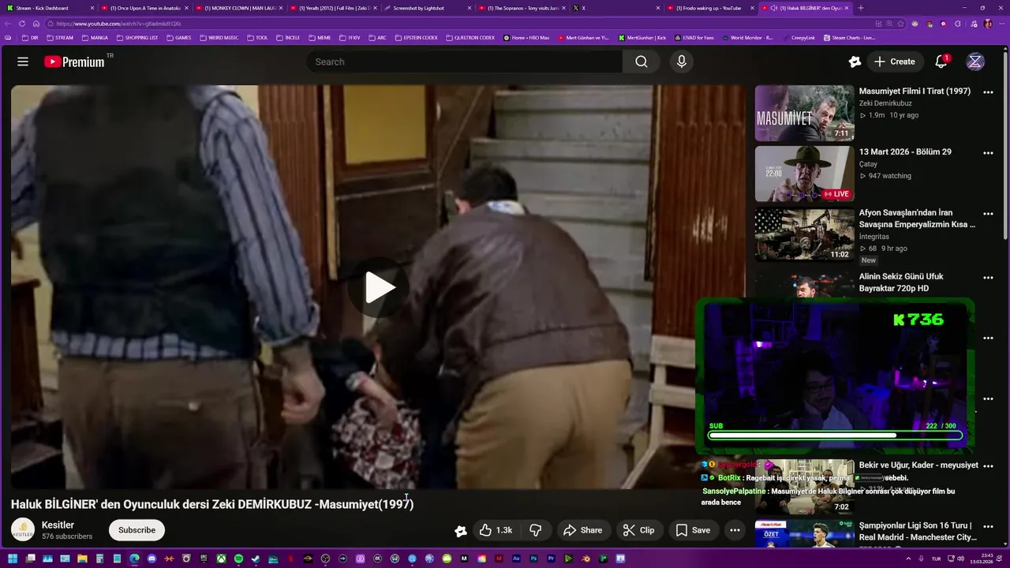Save video to playlist
The width and height of the screenshot is (1010, 568).
tap(693, 530)
